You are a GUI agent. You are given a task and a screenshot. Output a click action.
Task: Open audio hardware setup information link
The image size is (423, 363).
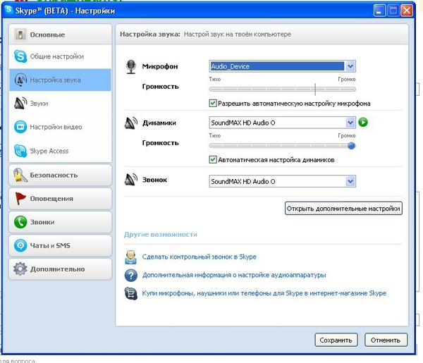coord(234,275)
